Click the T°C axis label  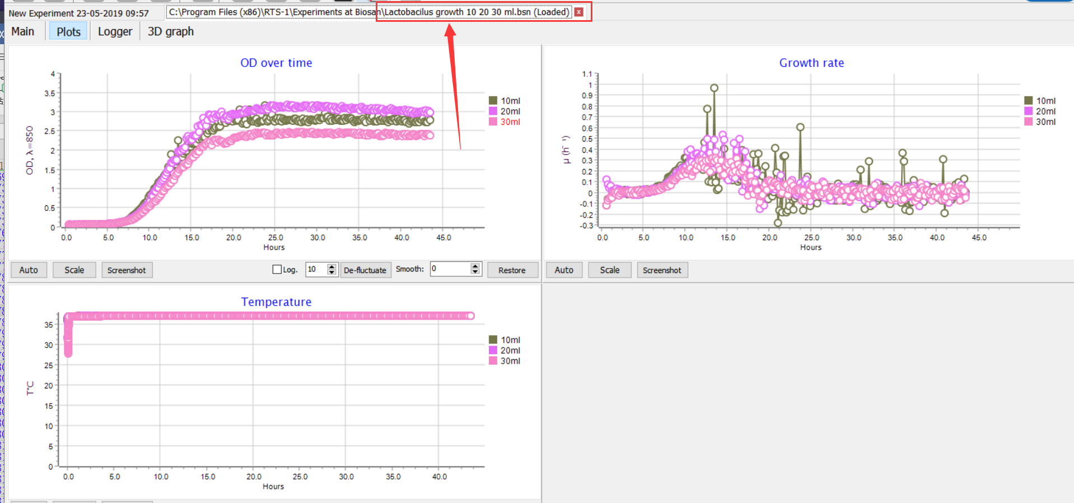pyautogui.click(x=30, y=388)
